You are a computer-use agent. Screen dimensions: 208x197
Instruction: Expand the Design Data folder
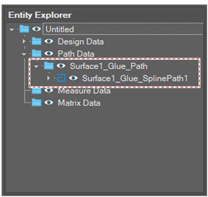tap(24, 42)
